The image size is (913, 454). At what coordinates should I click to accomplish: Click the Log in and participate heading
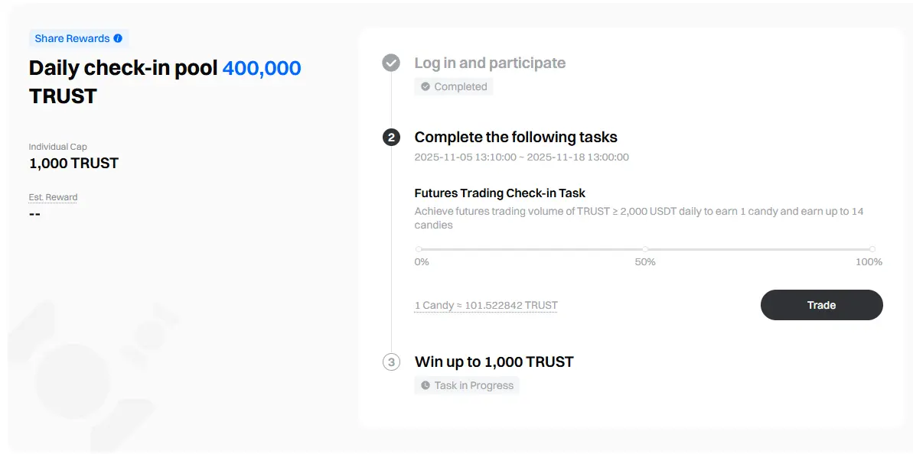pos(490,63)
